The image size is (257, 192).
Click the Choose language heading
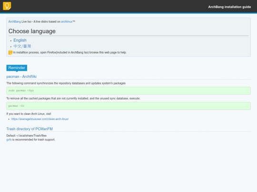coord(32,31)
